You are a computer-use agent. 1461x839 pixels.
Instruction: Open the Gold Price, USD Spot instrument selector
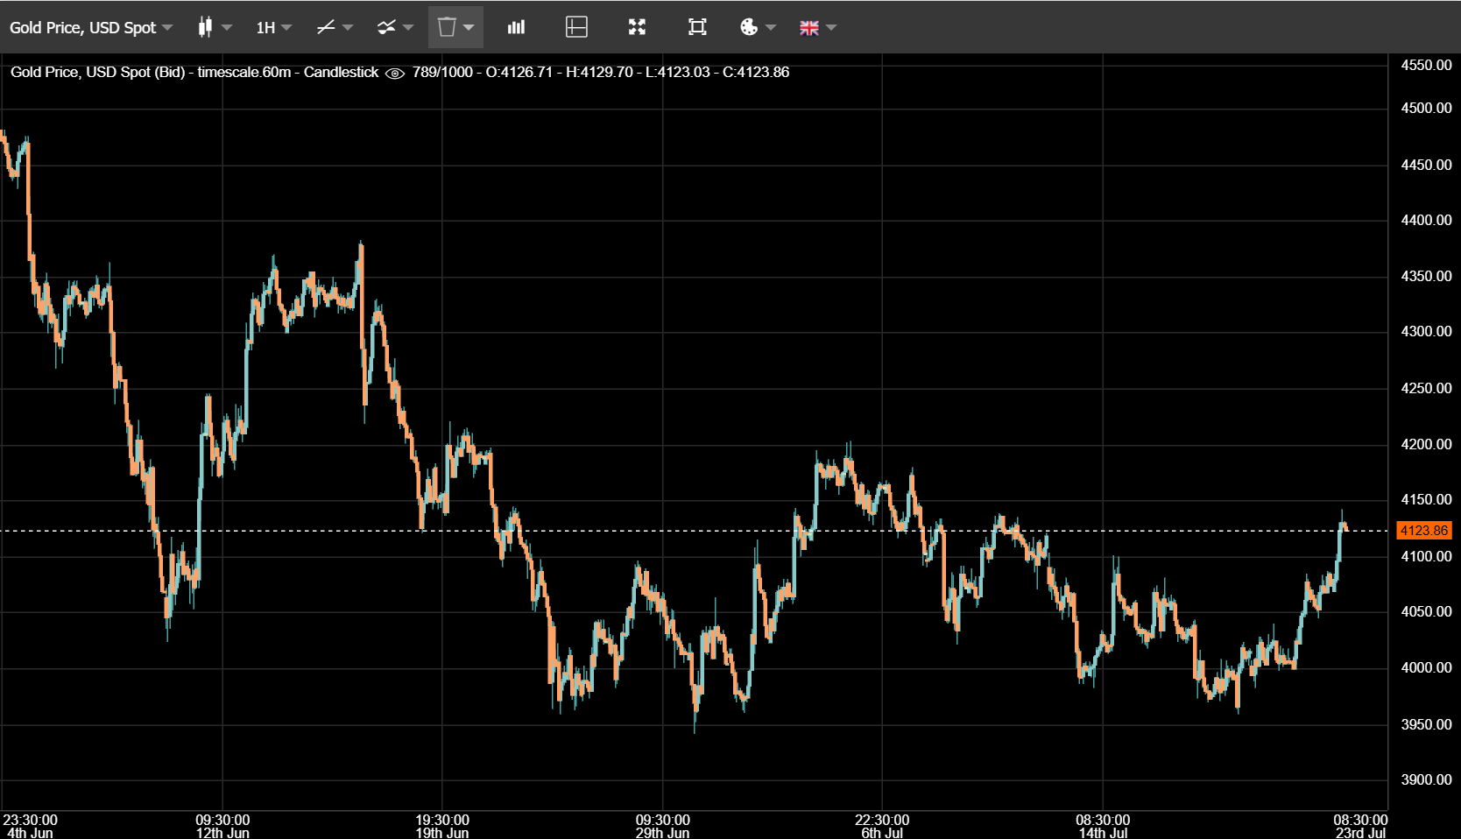click(x=90, y=27)
